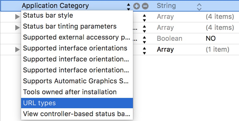Expand first Array row with 4 items
239x121 pixels.
click(x=17, y=17)
